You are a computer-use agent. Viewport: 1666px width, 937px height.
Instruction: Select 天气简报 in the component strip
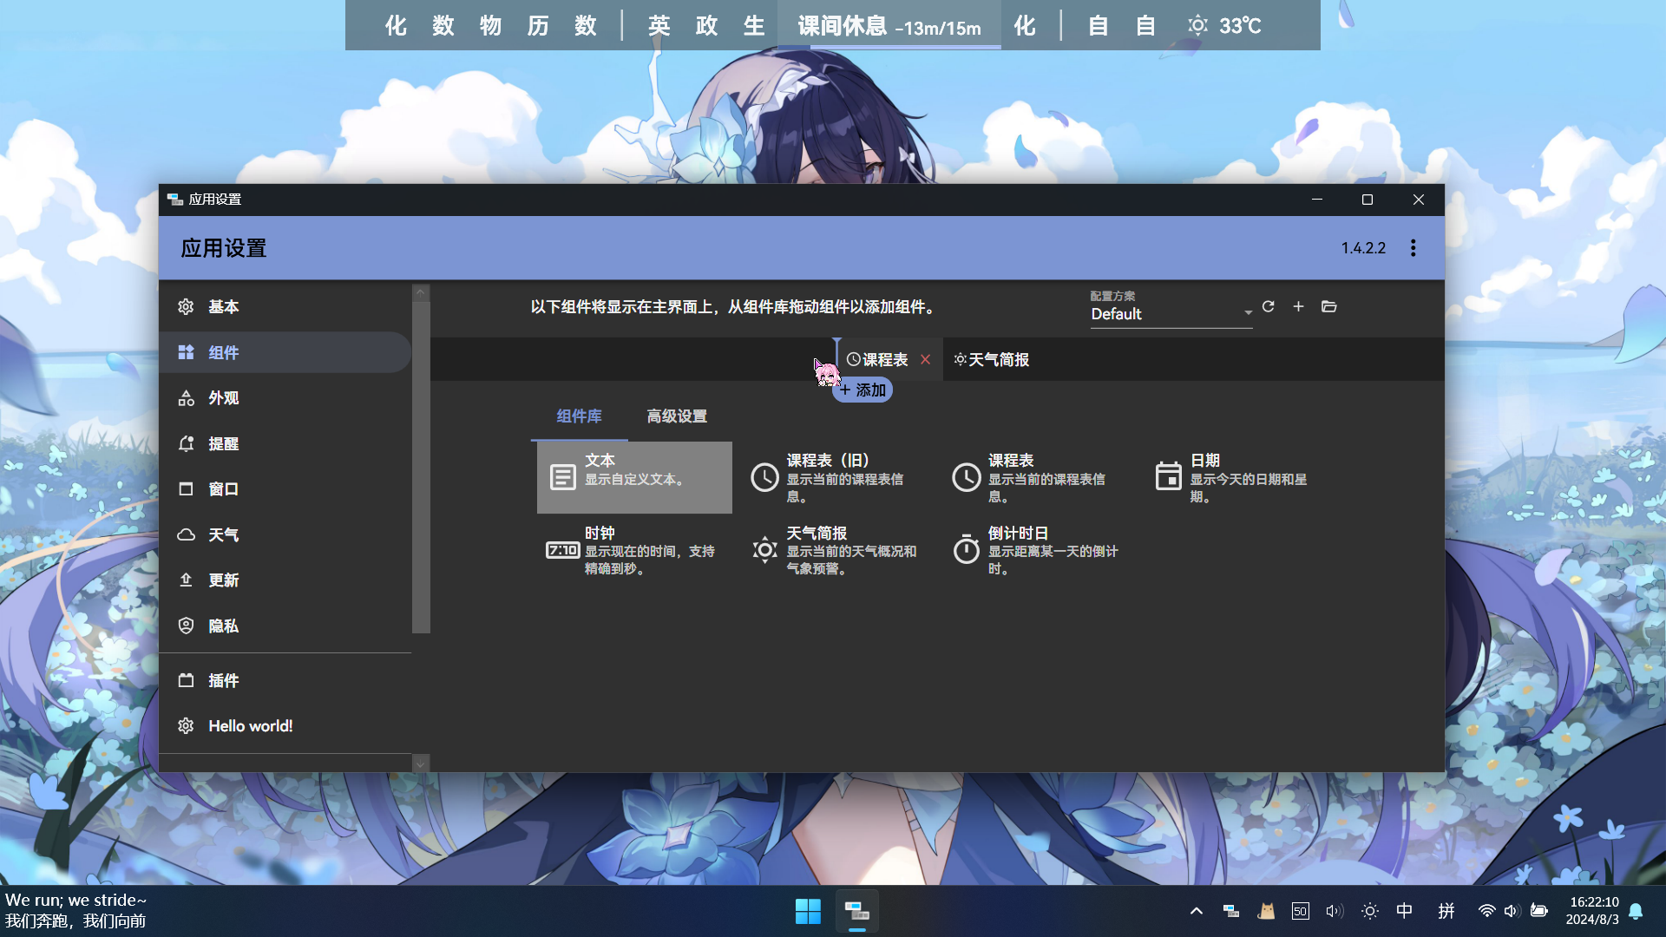[x=992, y=359]
